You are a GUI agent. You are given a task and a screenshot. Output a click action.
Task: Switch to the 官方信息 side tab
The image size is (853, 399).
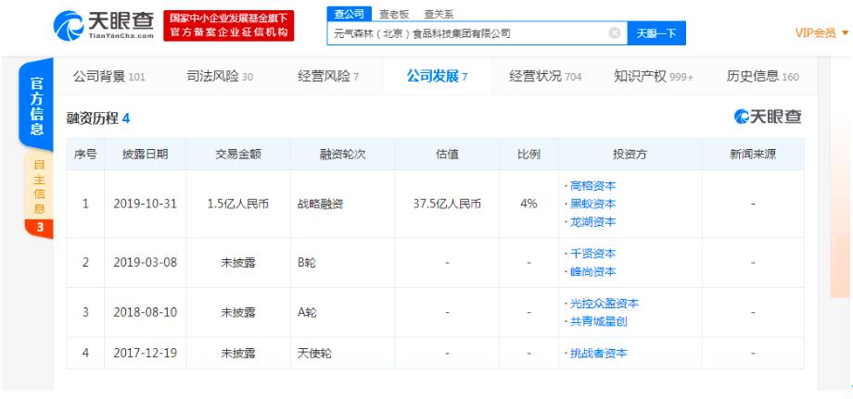[x=36, y=106]
